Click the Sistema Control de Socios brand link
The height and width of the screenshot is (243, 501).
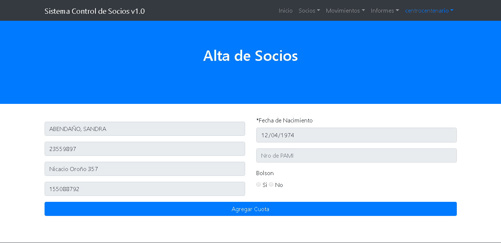[x=94, y=11]
